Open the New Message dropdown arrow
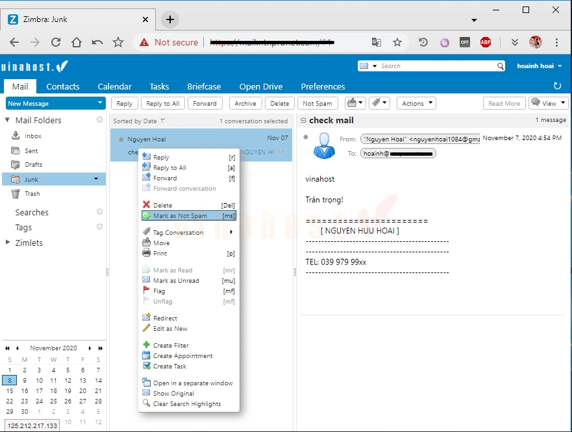Viewport: 572px width, 432px height. tap(100, 102)
